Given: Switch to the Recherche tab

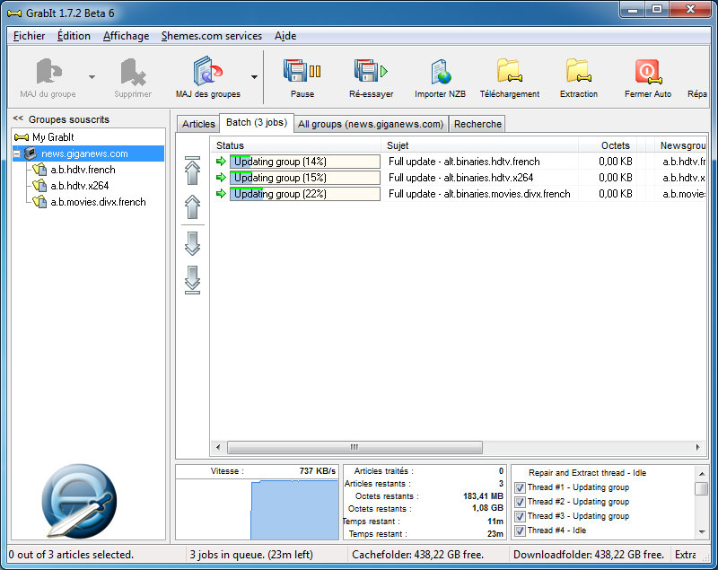Looking at the screenshot, I should (x=477, y=124).
